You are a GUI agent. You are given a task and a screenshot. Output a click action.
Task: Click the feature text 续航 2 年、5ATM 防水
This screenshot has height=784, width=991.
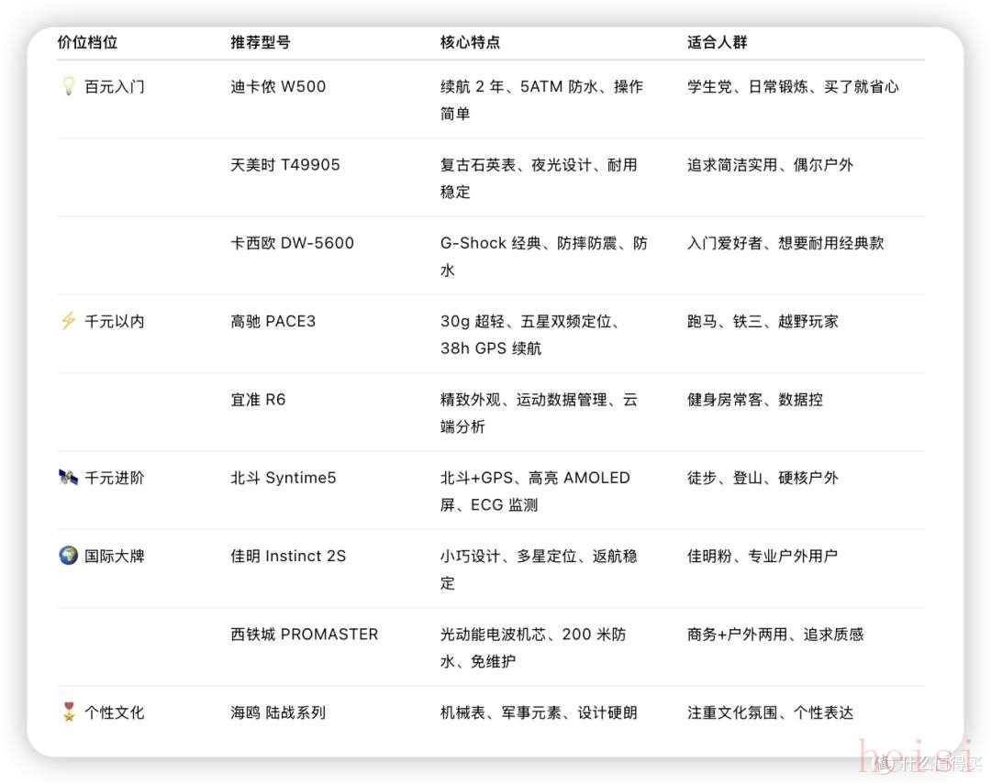(518, 86)
